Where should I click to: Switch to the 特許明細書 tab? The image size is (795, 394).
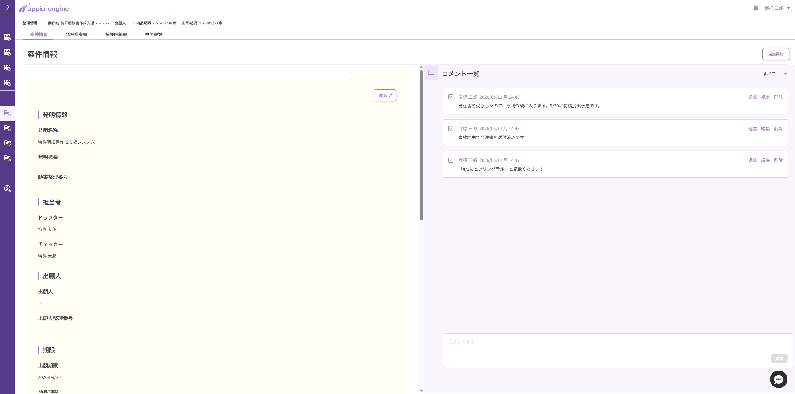point(116,34)
